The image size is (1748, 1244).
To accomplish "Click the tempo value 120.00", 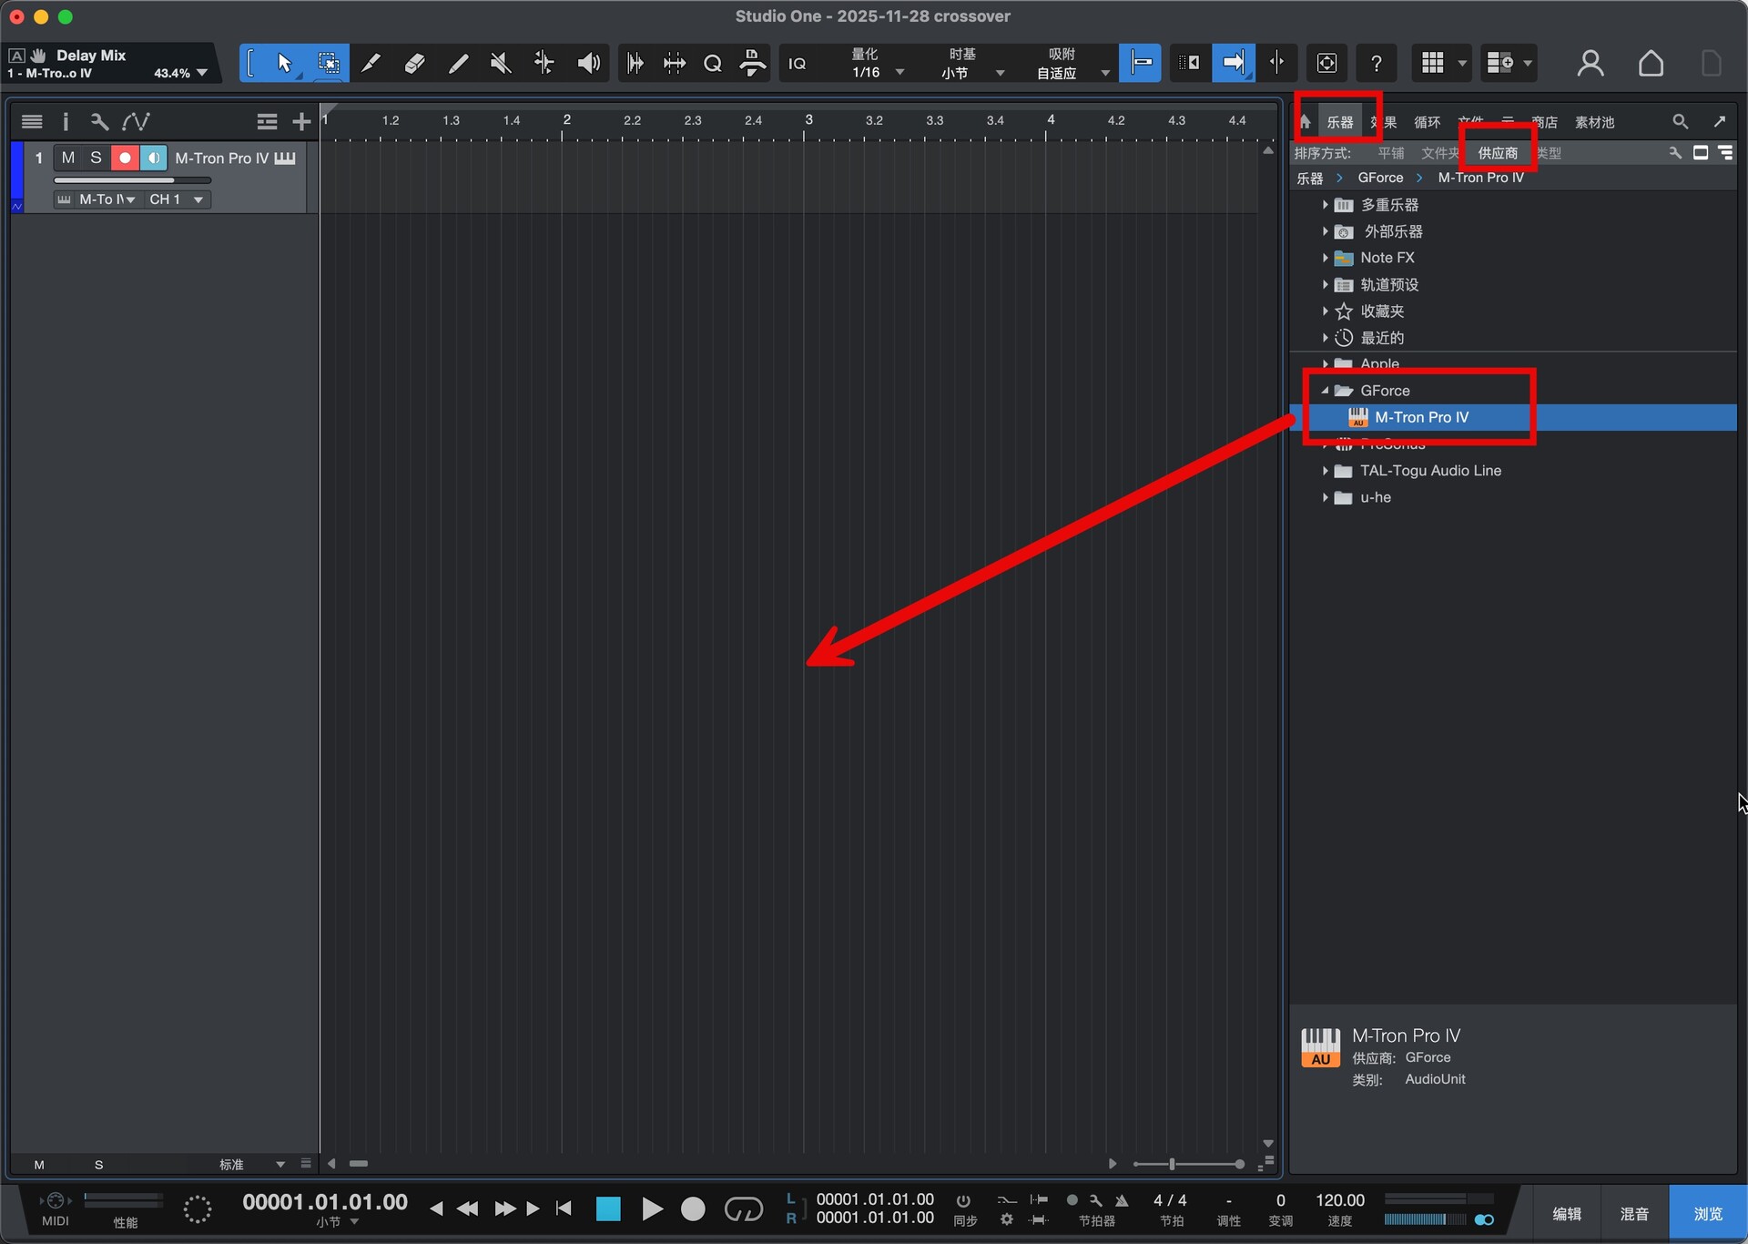I will coord(1339,1200).
